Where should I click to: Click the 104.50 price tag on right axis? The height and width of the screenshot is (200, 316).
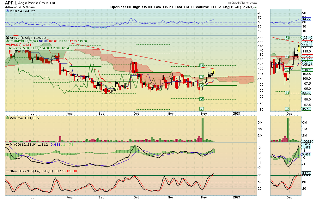click(x=307, y=70)
